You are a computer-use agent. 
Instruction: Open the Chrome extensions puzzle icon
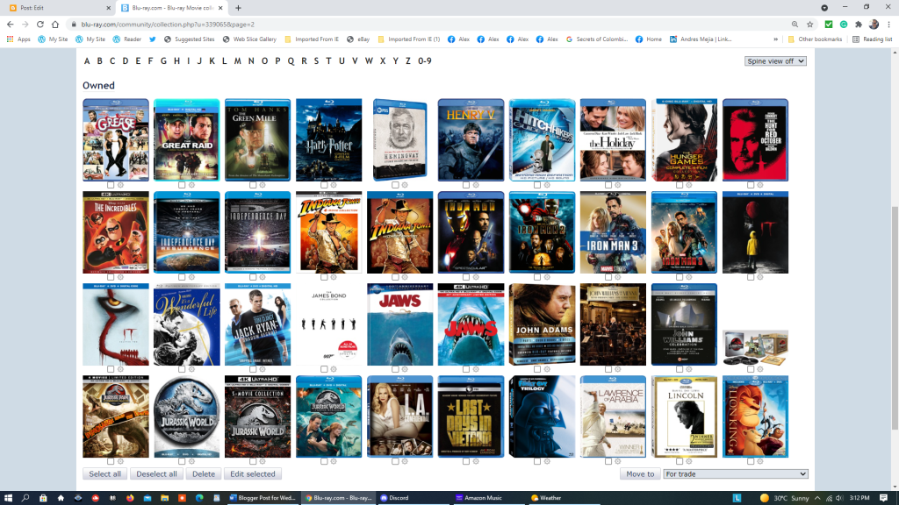(858, 25)
